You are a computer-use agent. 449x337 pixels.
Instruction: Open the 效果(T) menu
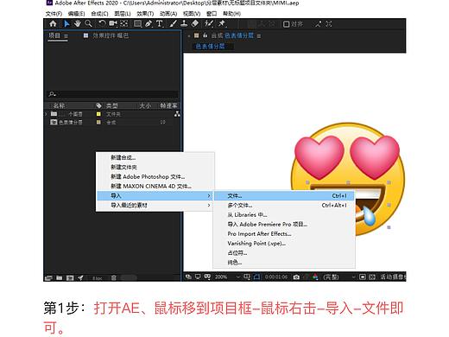coord(145,14)
